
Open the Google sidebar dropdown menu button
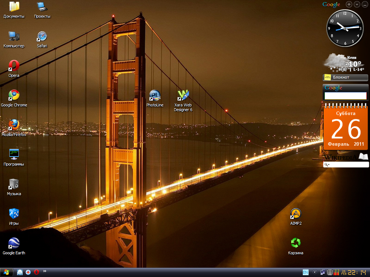[x=357, y=4]
